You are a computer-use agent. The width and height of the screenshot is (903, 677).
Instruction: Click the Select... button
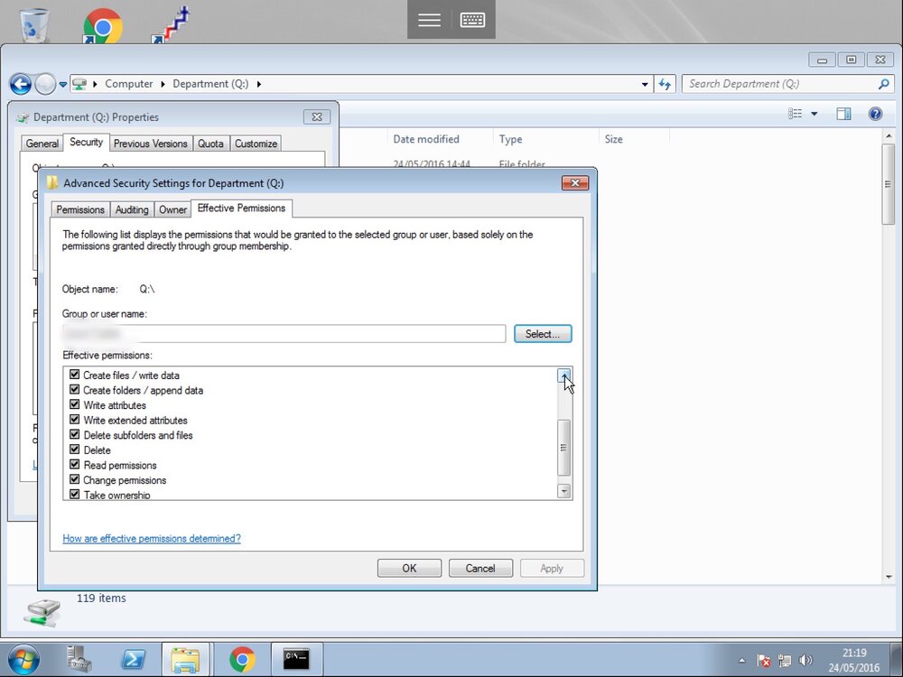click(543, 334)
